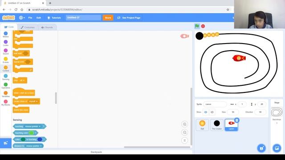Click the red stop button
The width and height of the screenshot is (285, 160).
click(203, 26)
